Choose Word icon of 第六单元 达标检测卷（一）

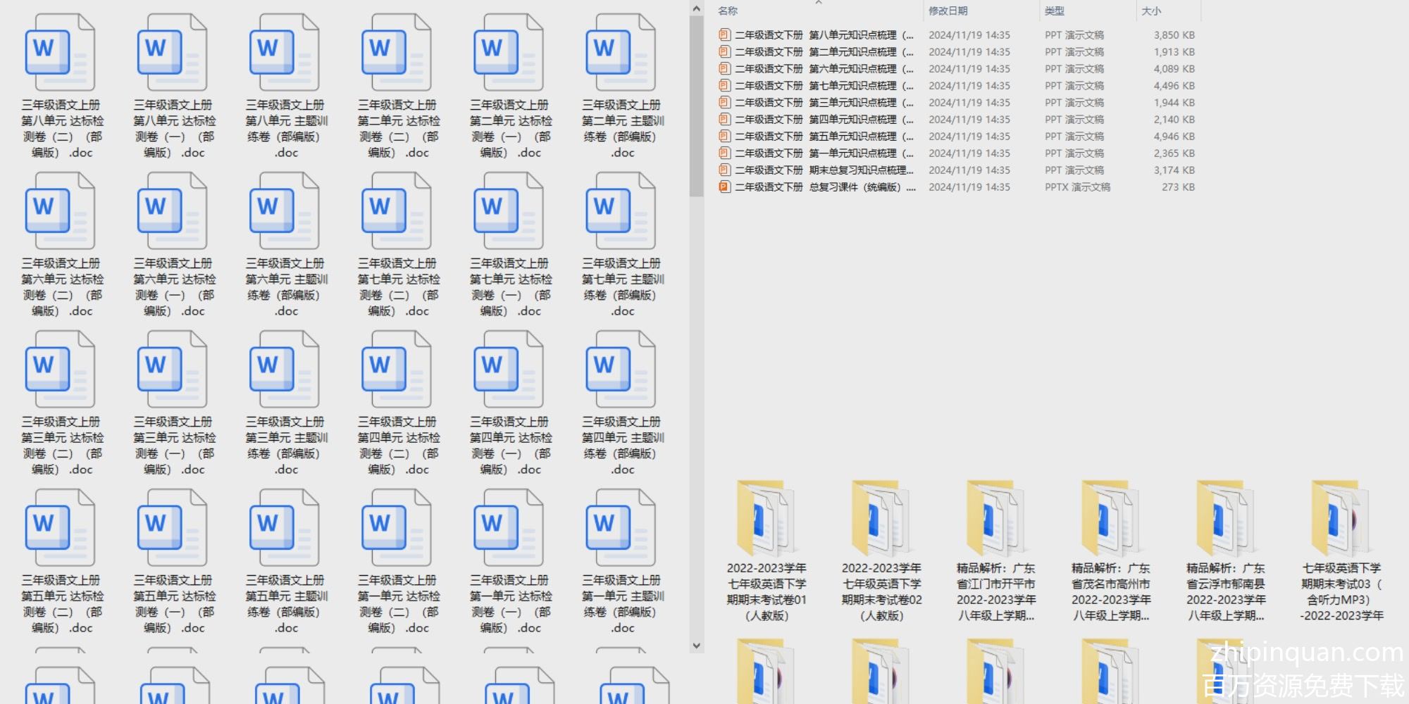point(172,211)
